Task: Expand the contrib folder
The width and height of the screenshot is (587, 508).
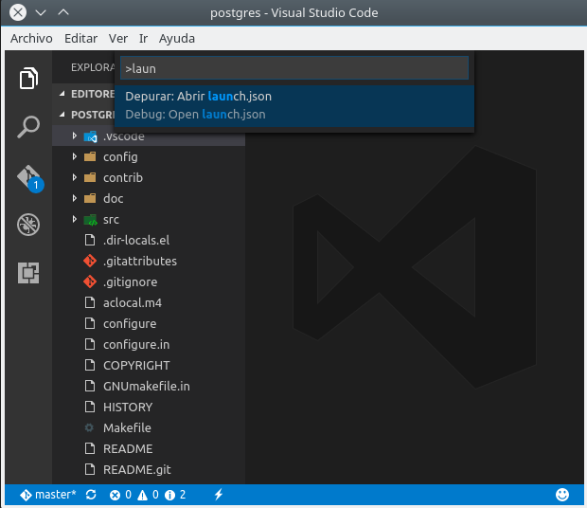Action: tap(122, 178)
